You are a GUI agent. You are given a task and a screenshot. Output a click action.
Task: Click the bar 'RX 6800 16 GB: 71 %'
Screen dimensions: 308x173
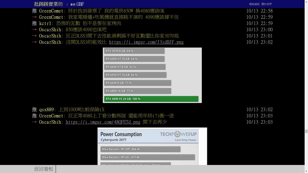coord(138,91)
